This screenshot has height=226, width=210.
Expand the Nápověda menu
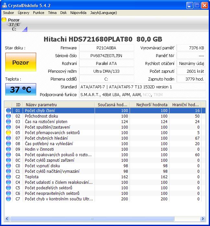point(78,13)
